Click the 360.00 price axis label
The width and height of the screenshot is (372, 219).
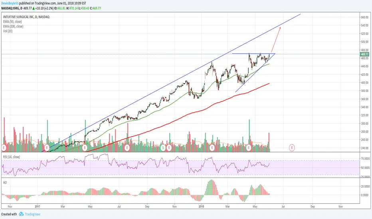point(365,99)
